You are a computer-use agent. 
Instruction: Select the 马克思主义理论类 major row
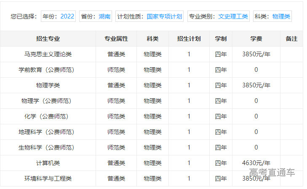(x=48, y=54)
